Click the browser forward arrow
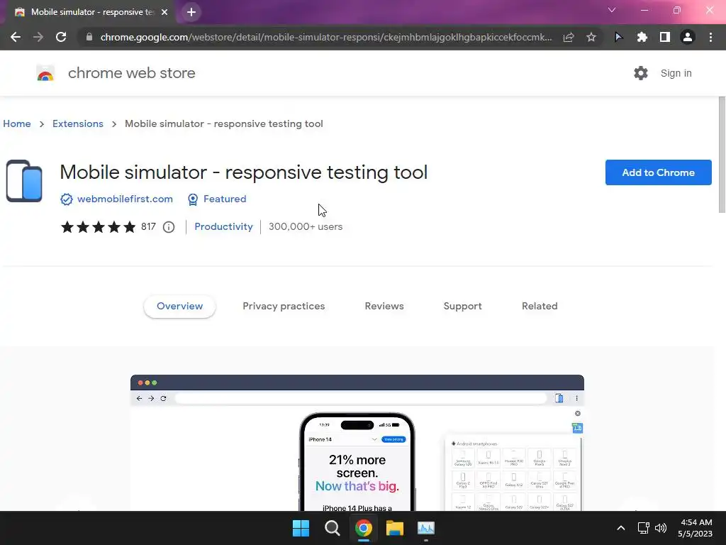This screenshot has width=726, height=545. 38,37
